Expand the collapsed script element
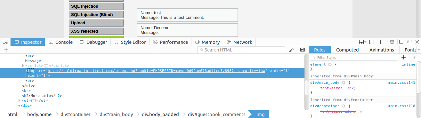The image size is (421, 118). 23,66
